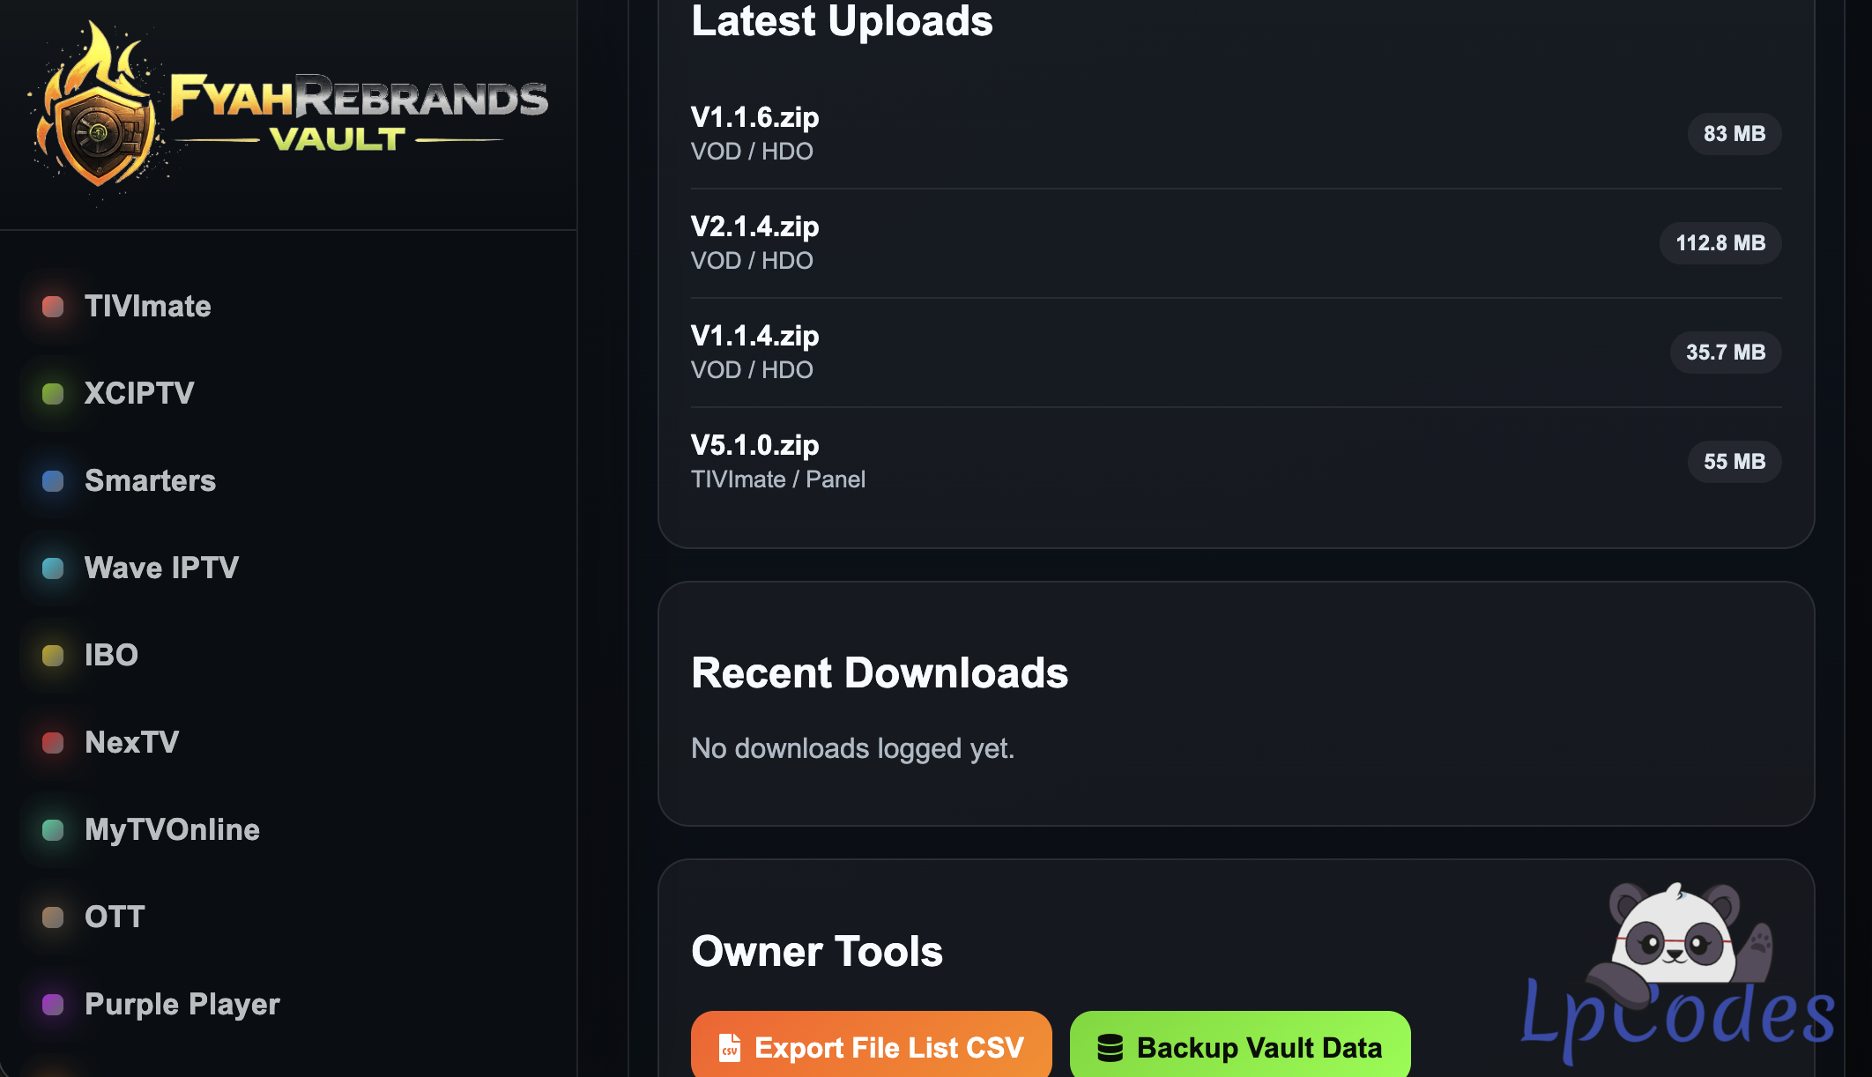
Task: Click the FyahRebrands Vault shield logo
Action: (286, 110)
